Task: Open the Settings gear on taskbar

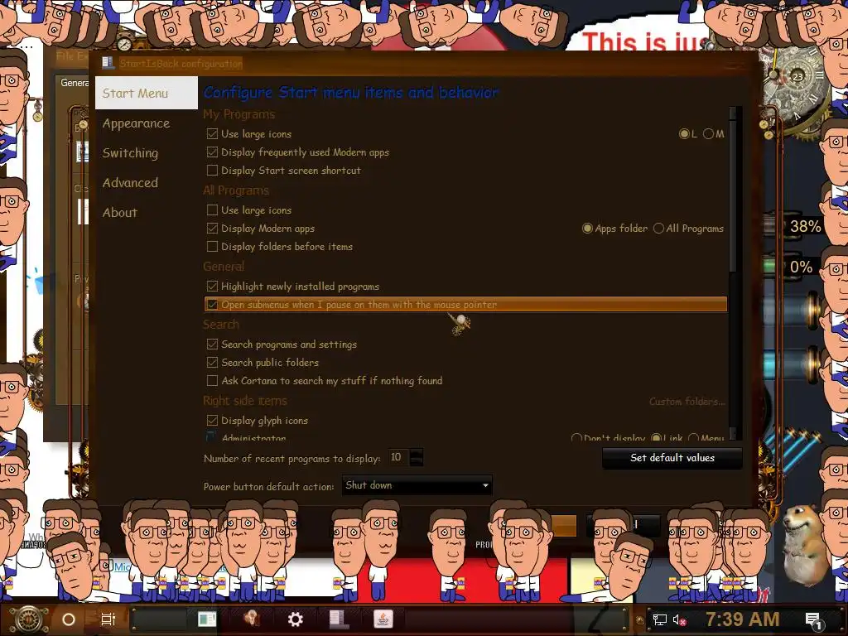Action: [296, 619]
